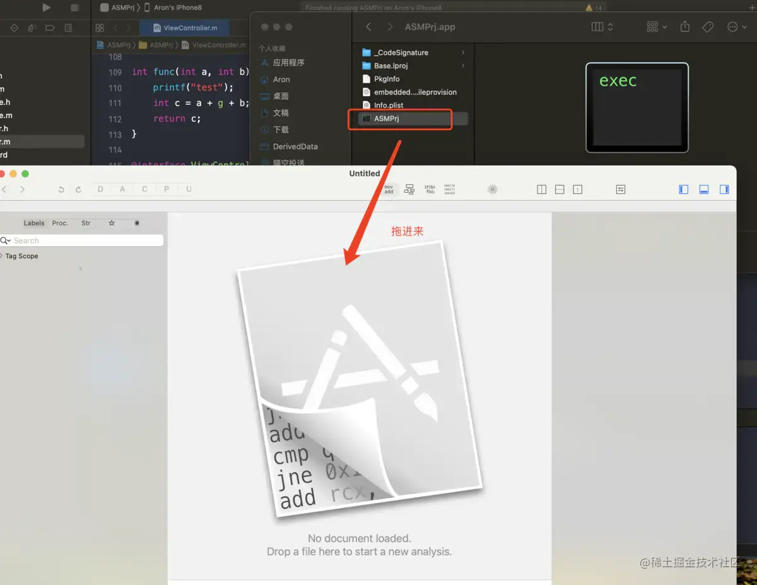This screenshot has width=757, height=585.
Task: Open the dot tab in Hopper sidebar
Action: click(x=137, y=223)
